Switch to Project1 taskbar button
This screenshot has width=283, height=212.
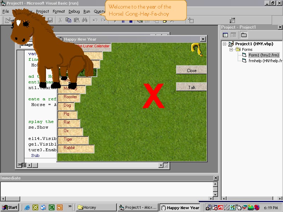coord(138,207)
